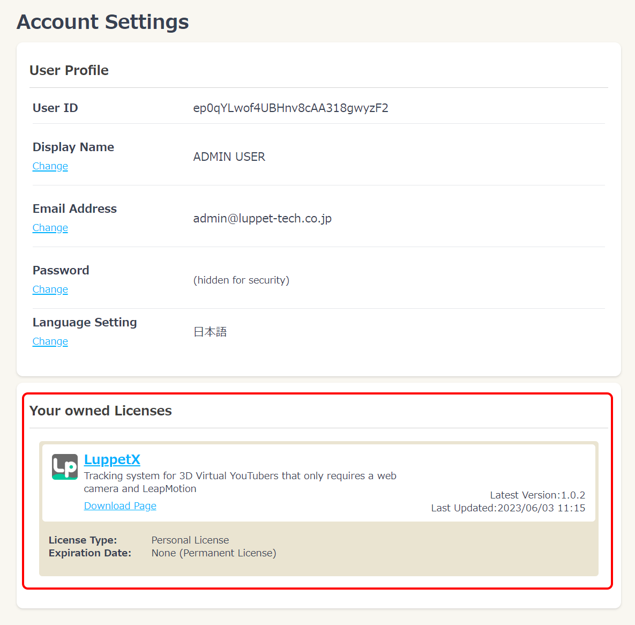Change the Display Name
This screenshot has width=635, height=625.
click(x=50, y=166)
